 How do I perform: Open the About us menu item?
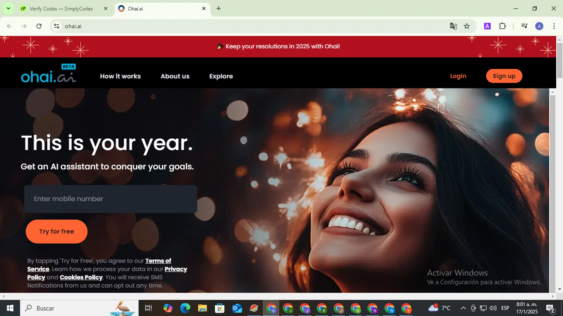(x=175, y=76)
